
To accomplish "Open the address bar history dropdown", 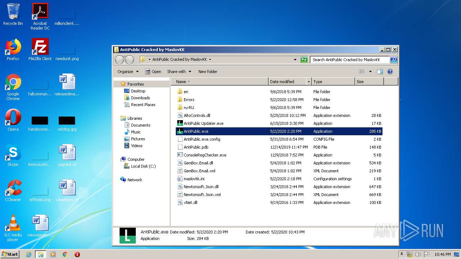I will click(x=295, y=60).
